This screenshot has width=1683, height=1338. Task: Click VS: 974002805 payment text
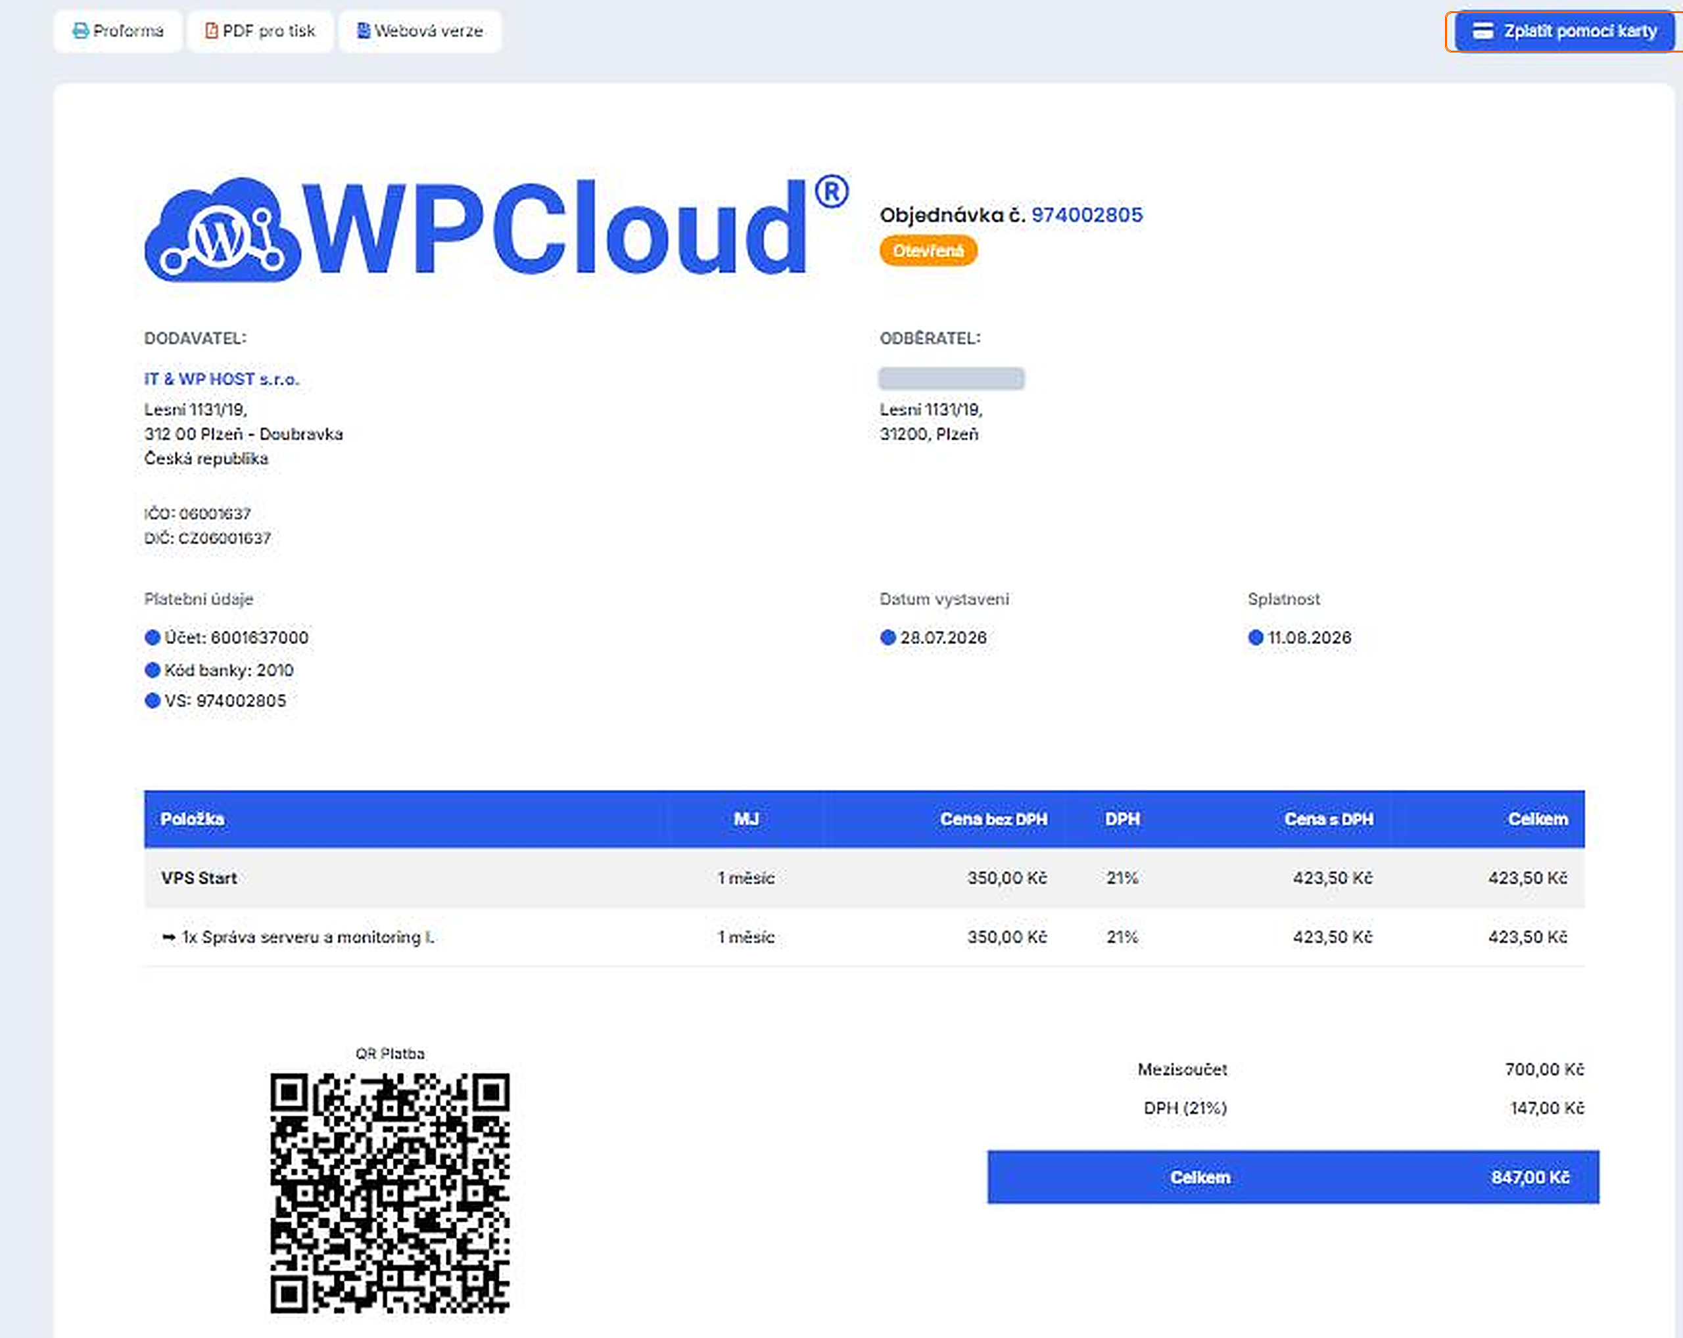[225, 701]
